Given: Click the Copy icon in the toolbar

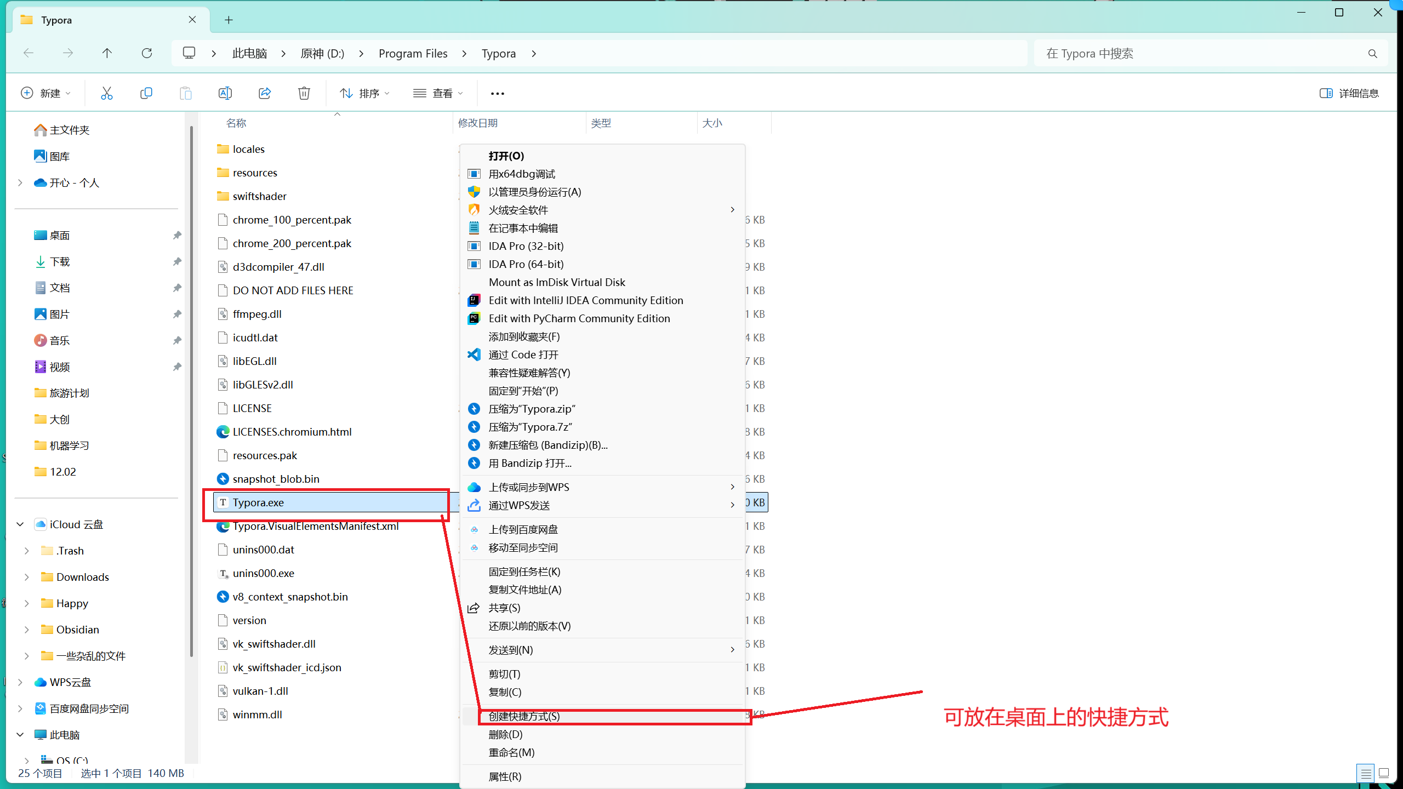Looking at the screenshot, I should (146, 93).
